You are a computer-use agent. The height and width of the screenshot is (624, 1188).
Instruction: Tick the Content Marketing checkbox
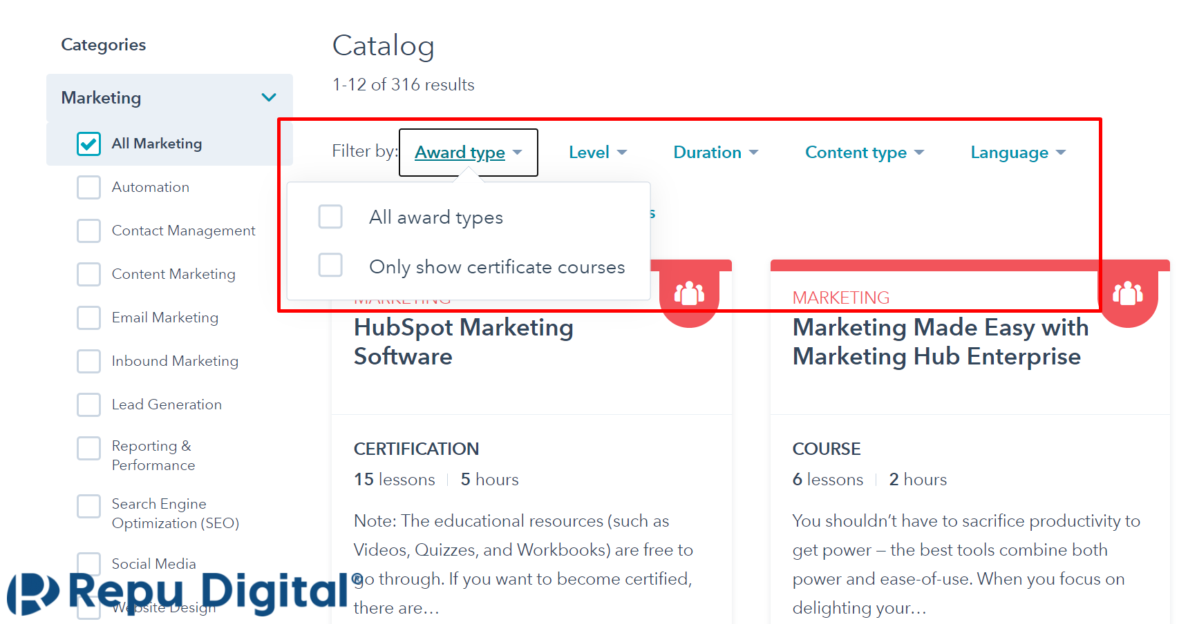click(88, 274)
